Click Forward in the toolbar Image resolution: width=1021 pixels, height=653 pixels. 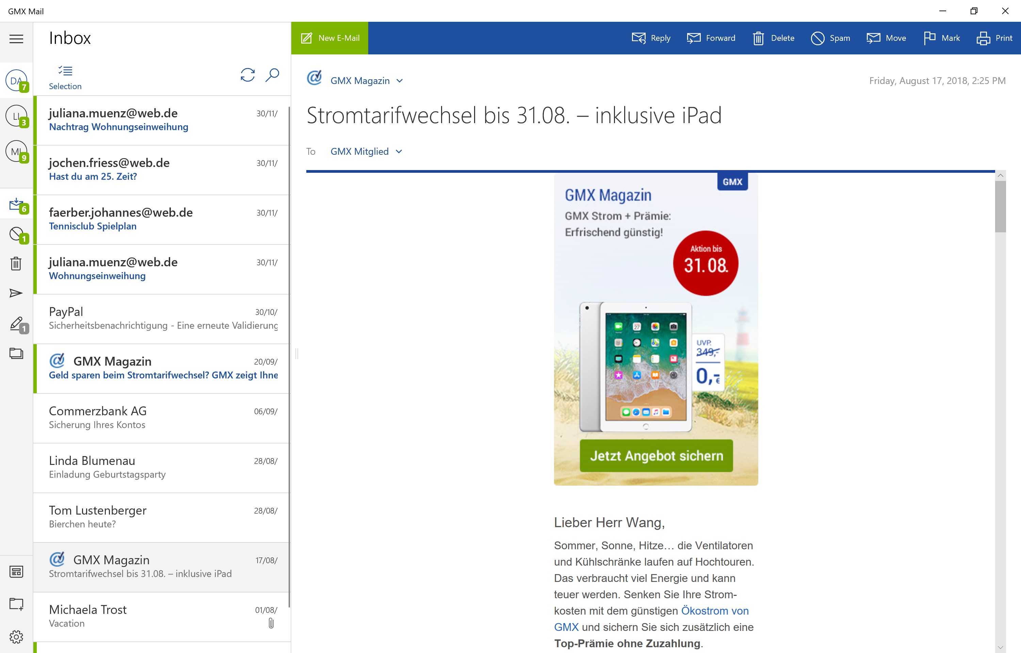click(711, 38)
